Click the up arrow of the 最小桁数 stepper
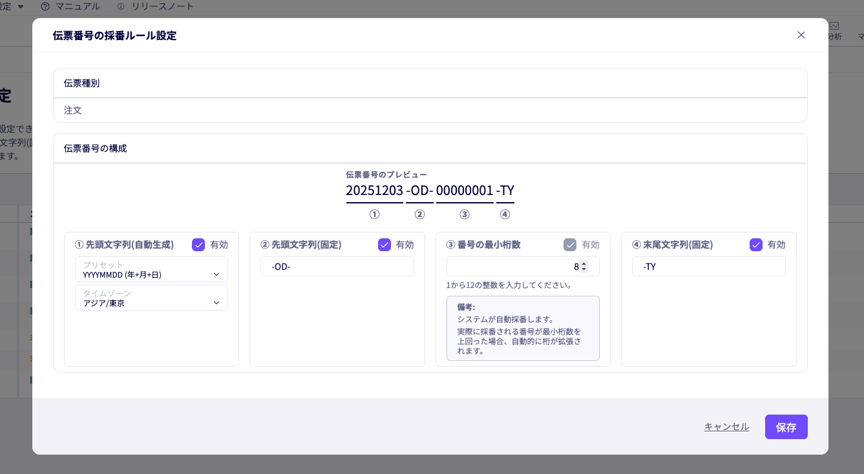Viewport: 864px width, 474px height. [584, 263]
